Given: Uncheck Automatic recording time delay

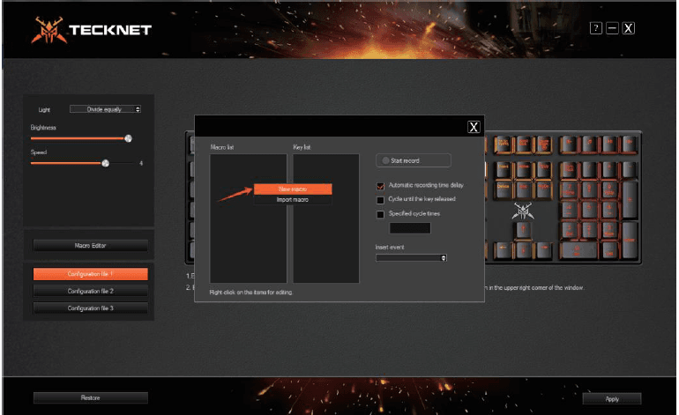Looking at the screenshot, I should pos(381,186).
